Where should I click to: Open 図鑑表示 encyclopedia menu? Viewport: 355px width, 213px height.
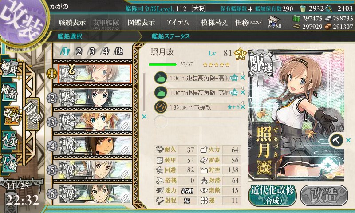(141, 22)
